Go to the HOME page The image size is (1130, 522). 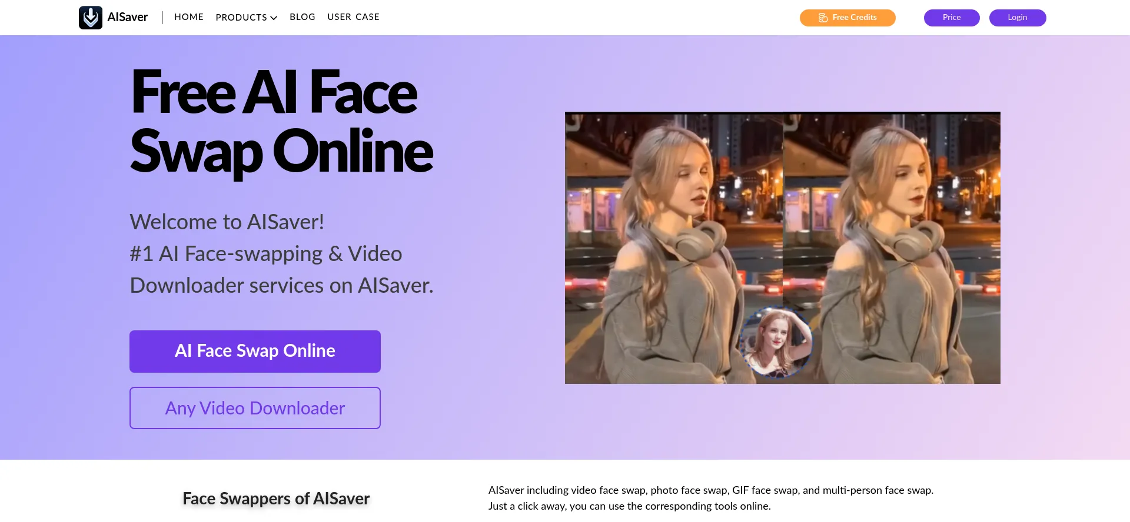[x=189, y=17]
